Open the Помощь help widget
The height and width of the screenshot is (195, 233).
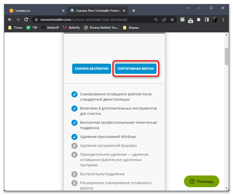201,182
